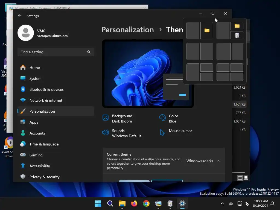Open the Windows Start menu
The height and width of the screenshot is (210, 280).
pyautogui.click(x=98, y=203)
